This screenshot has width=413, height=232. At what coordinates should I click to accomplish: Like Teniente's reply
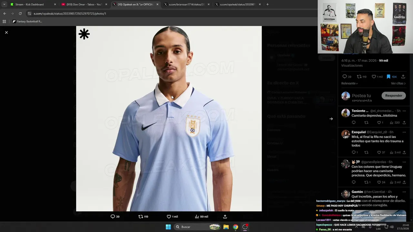click(379, 122)
